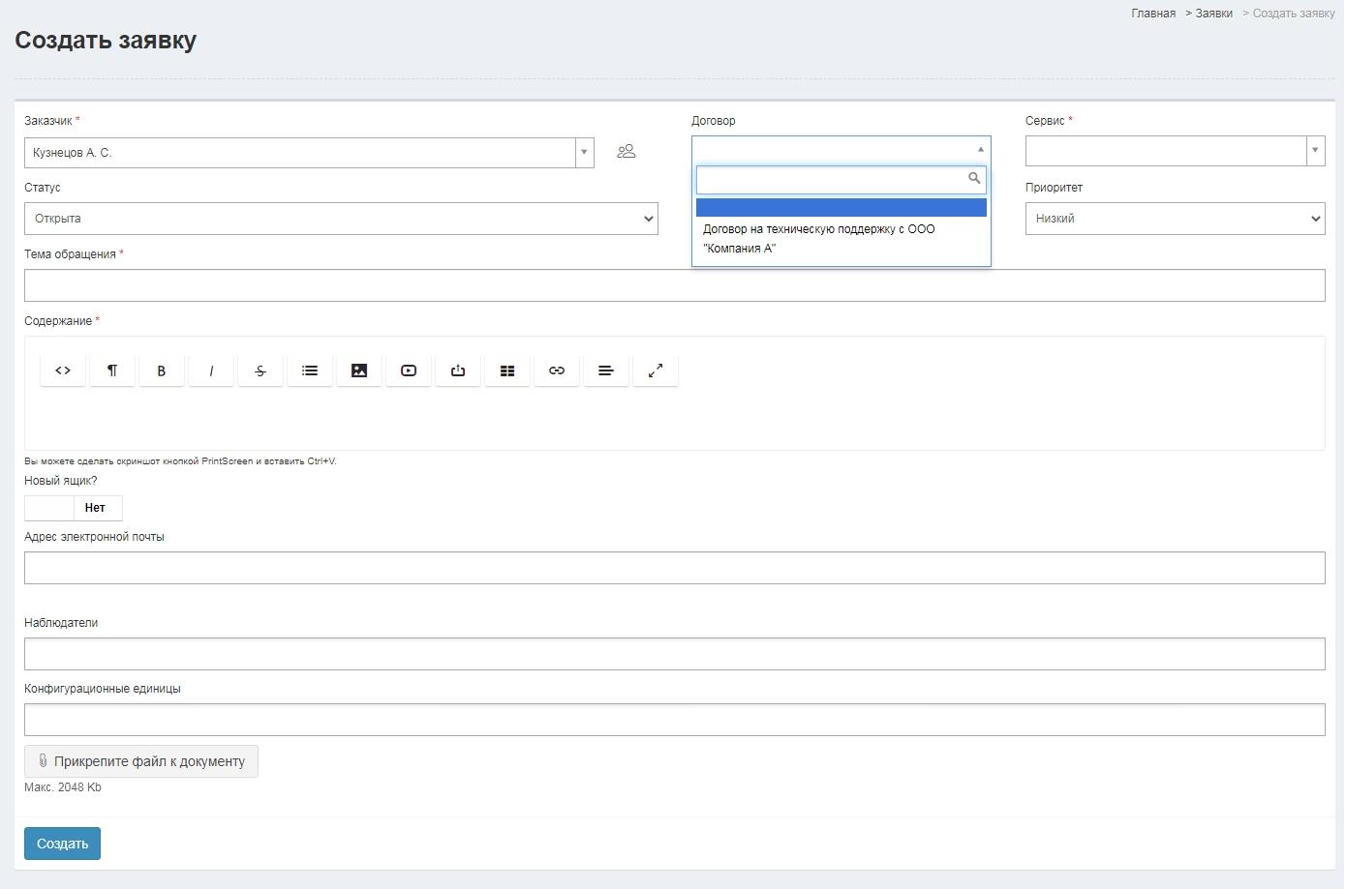Go to 'Заявки' in the breadcrumb

tap(1213, 14)
